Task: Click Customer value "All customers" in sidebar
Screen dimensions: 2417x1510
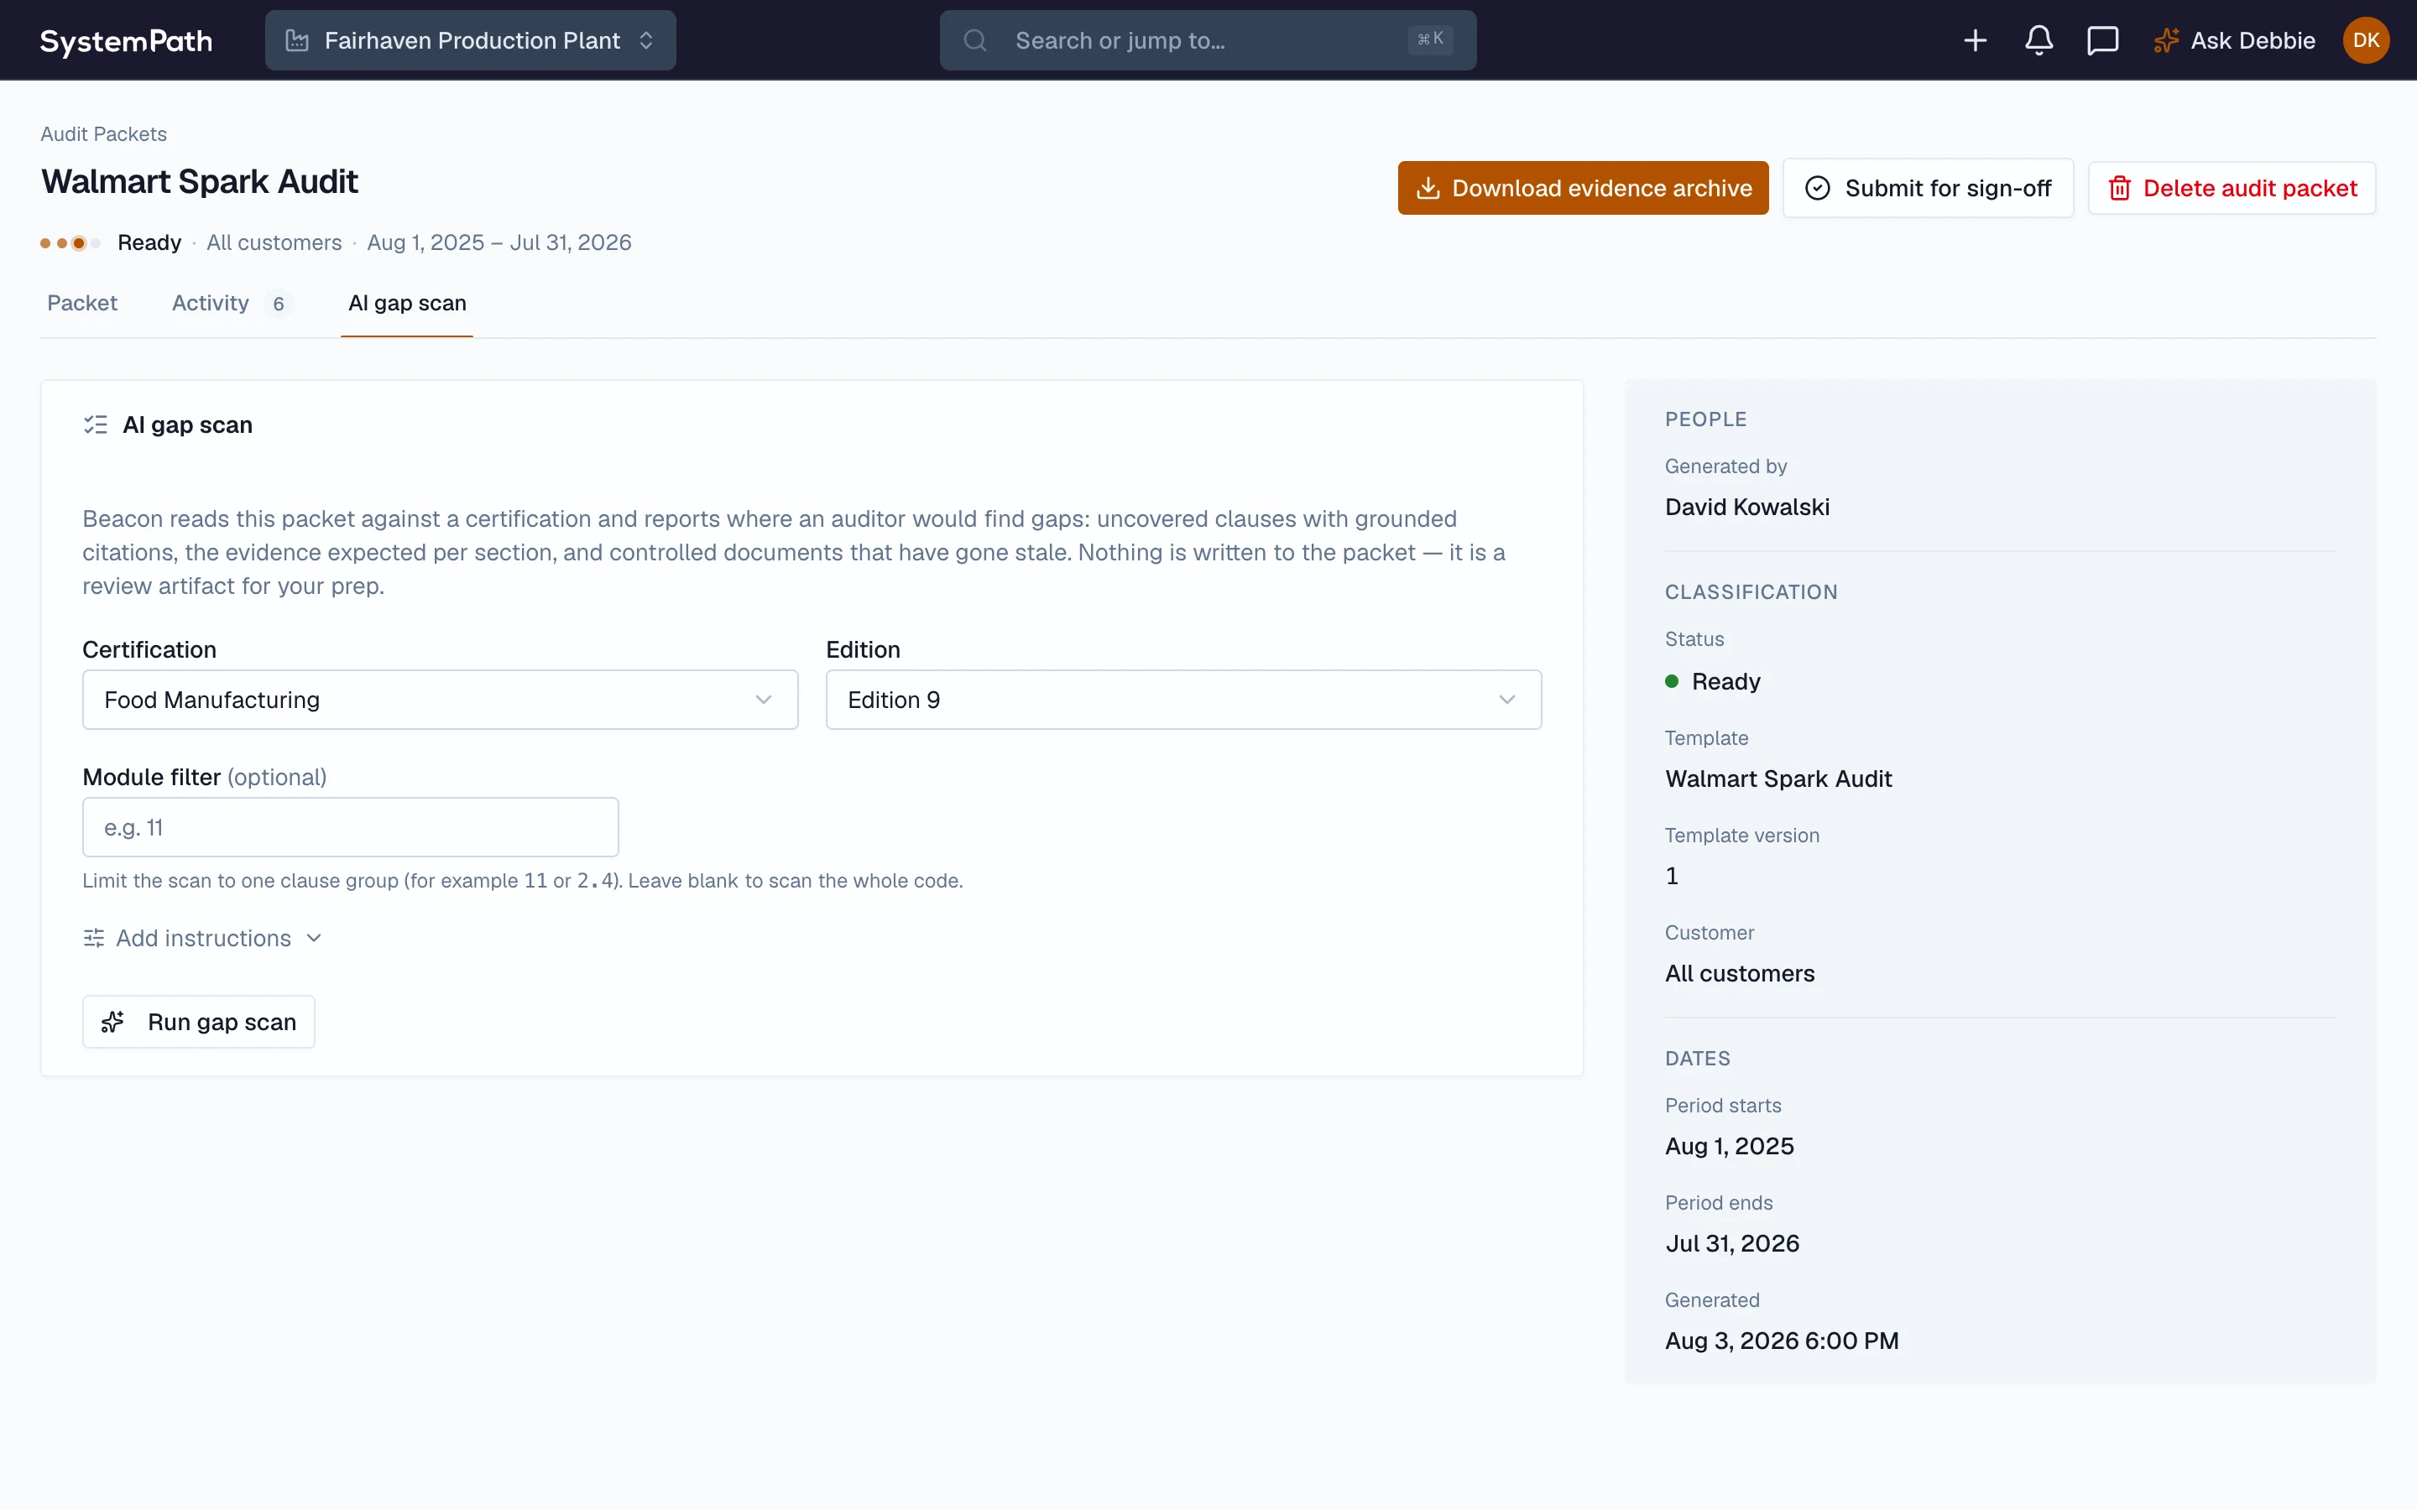Action: (x=1740, y=973)
